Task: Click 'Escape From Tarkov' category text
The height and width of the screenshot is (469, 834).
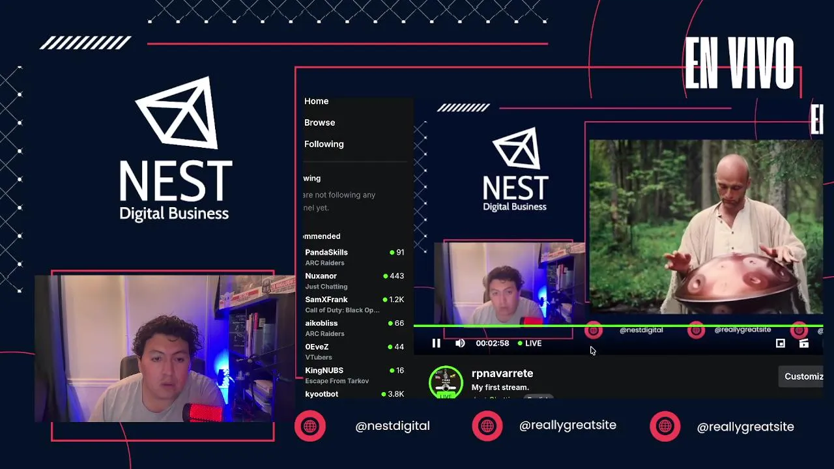Action: 337,380
